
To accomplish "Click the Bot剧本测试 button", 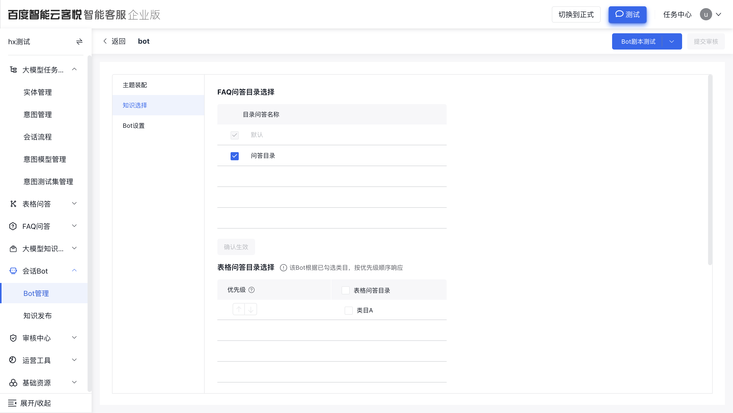I will (638, 41).
